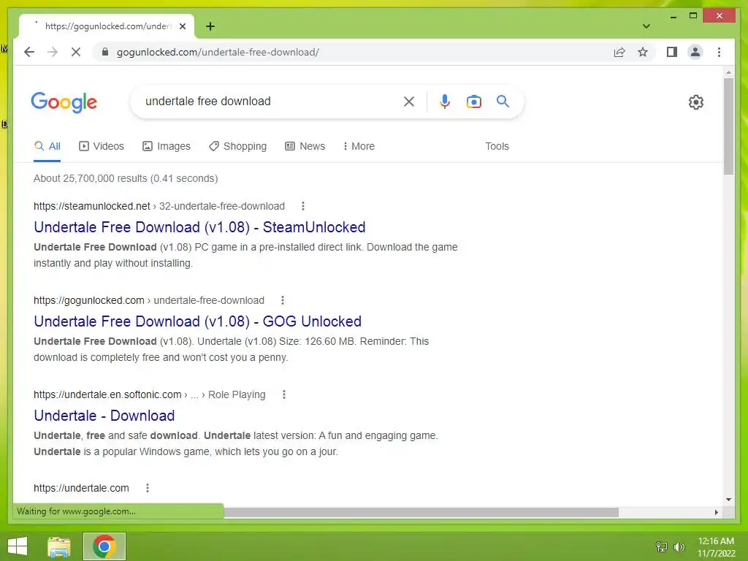748x561 pixels.
Task: Click the undertale.en.softonic.com breadcrumb URL
Action: 149,394
